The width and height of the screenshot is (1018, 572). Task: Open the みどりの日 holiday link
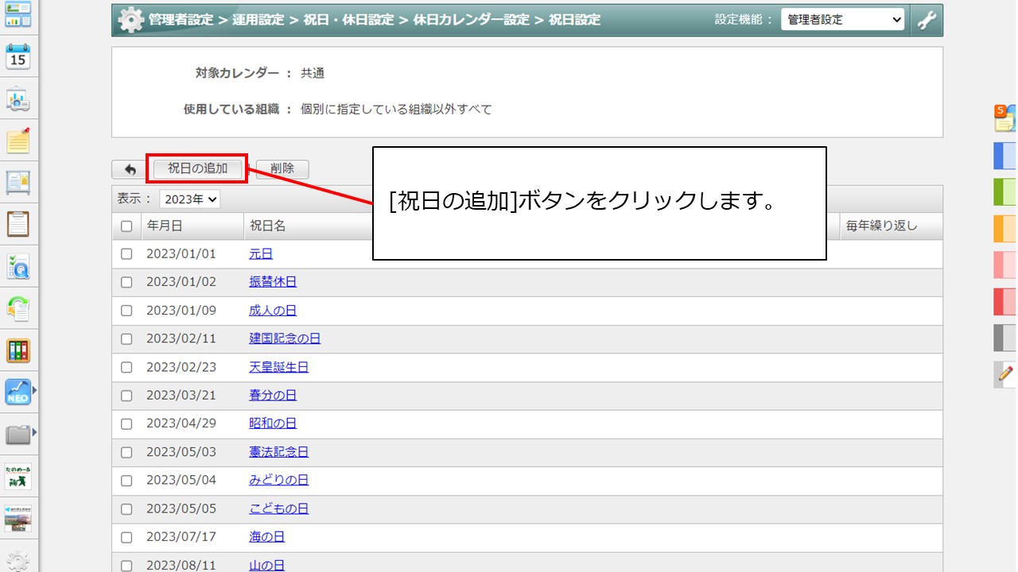(278, 480)
